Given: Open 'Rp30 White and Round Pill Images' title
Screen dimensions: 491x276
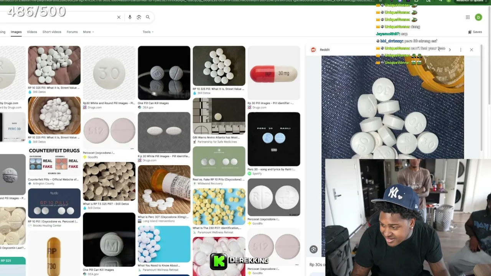Looking at the screenshot, I should pyautogui.click(x=109, y=103).
